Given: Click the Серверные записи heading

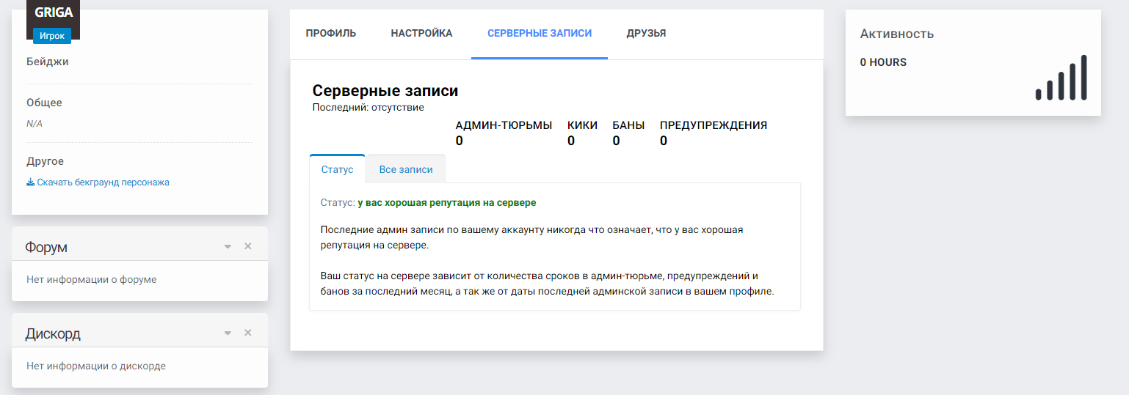Looking at the screenshot, I should 385,91.
